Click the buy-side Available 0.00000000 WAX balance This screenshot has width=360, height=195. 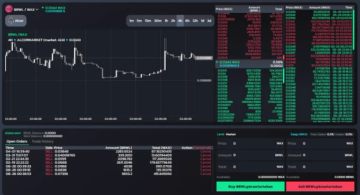[x=271, y=177]
